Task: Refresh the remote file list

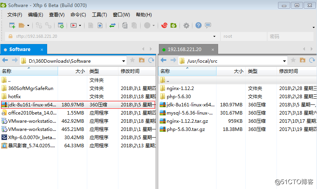Action: point(312,60)
